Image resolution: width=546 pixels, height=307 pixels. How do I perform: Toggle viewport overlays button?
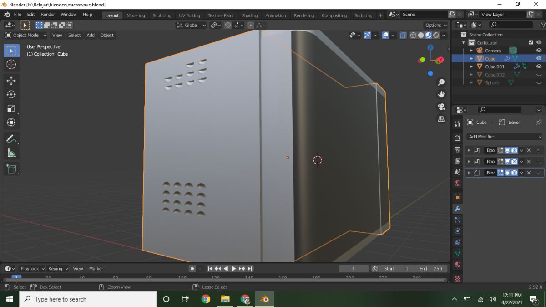pyautogui.click(x=385, y=35)
